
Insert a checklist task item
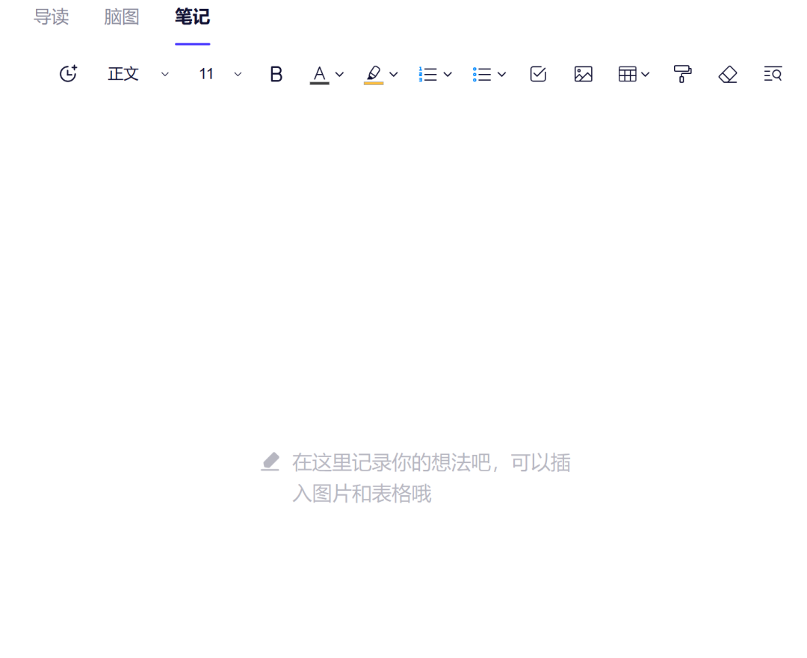tap(537, 74)
